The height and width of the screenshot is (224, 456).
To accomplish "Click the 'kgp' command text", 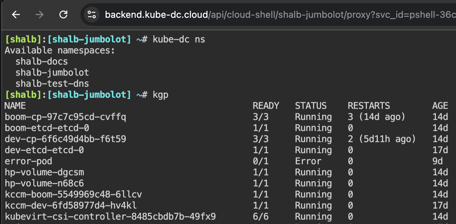I will [160, 95].
